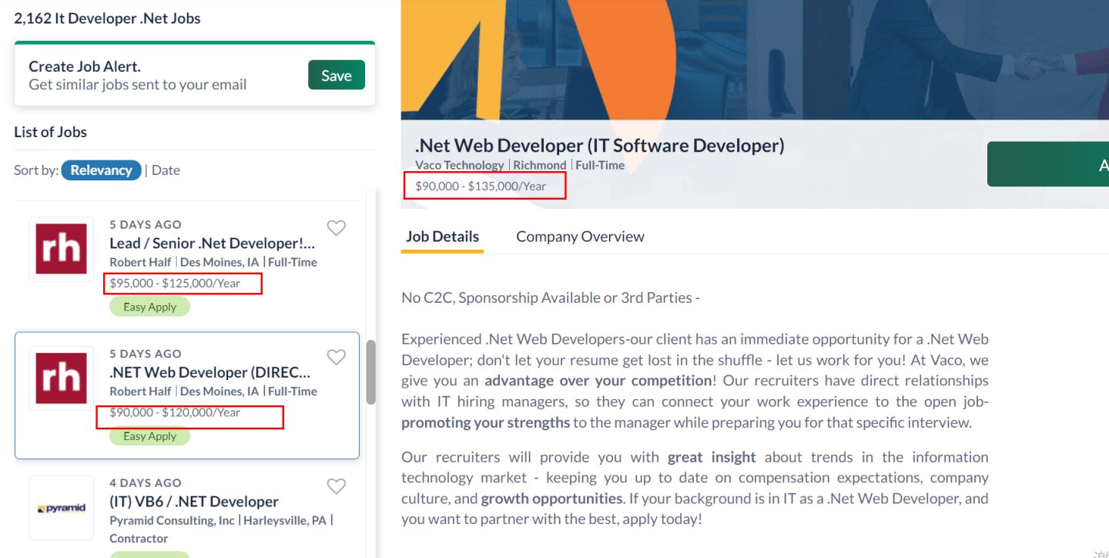Click the green Apply button in job header

coord(1047,164)
